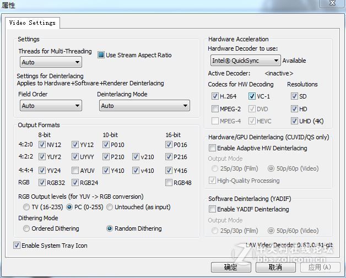Image resolution: width=346 pixels, height=278 pixels.
Task: Toggle Y416 output format
Action: coord(169,171)
